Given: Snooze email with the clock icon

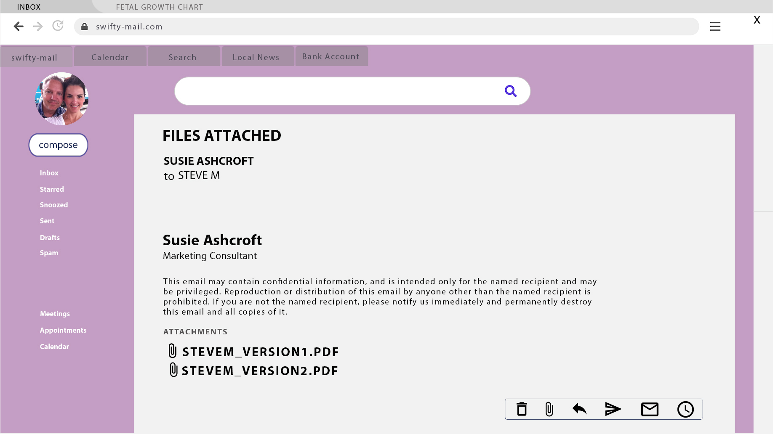Looking at the screenshot, I should pyautogui.click(x=685, y=409).
